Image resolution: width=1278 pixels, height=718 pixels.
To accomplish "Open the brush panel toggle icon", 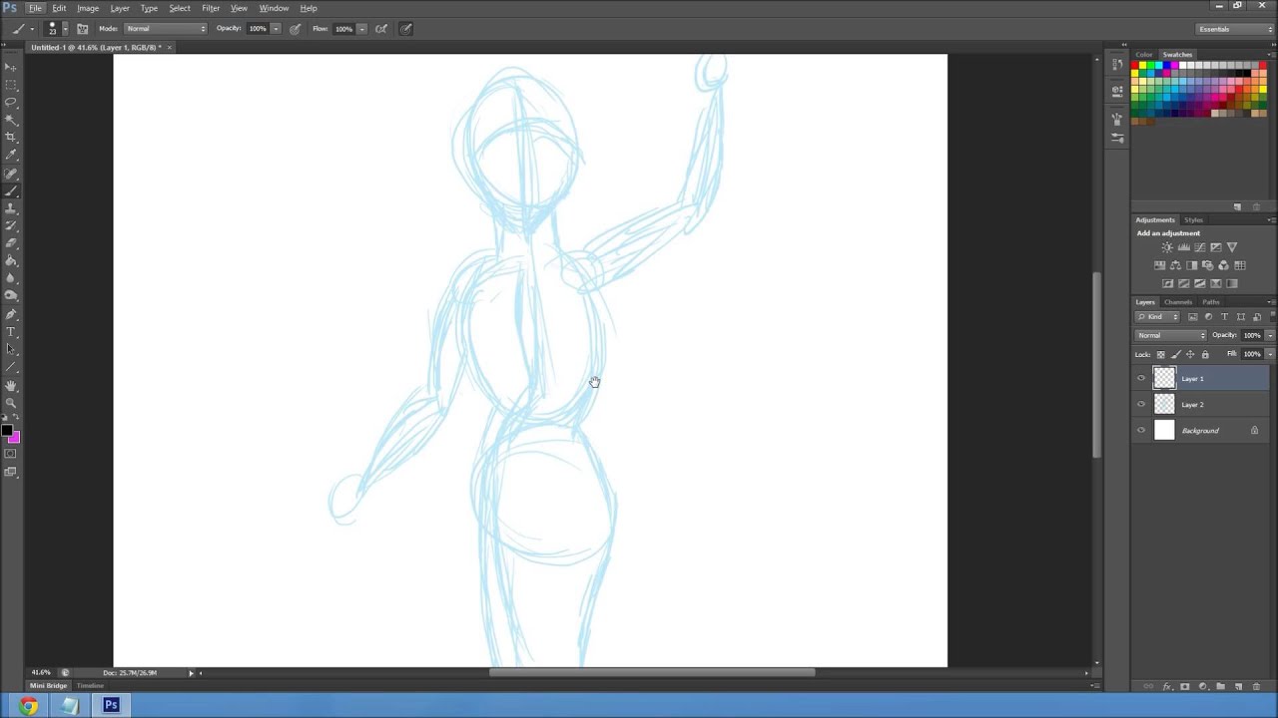I will click(83, 29).
